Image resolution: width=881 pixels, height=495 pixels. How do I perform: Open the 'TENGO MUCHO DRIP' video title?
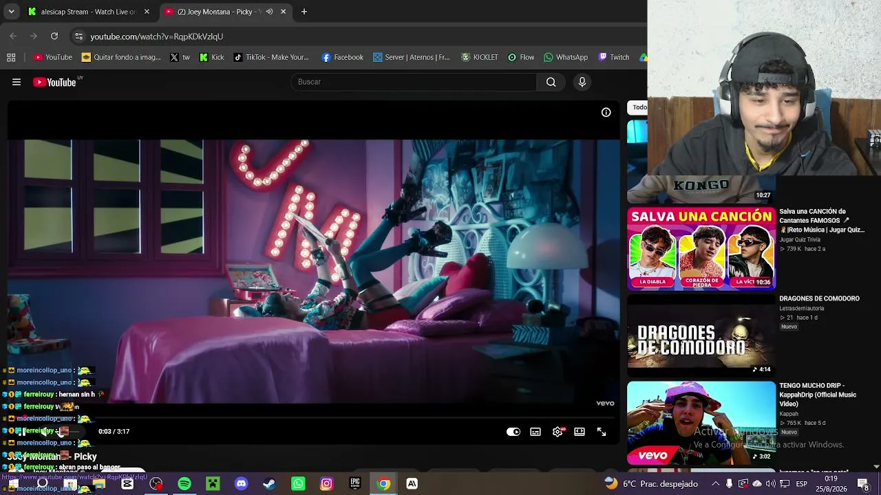point(818,395)
